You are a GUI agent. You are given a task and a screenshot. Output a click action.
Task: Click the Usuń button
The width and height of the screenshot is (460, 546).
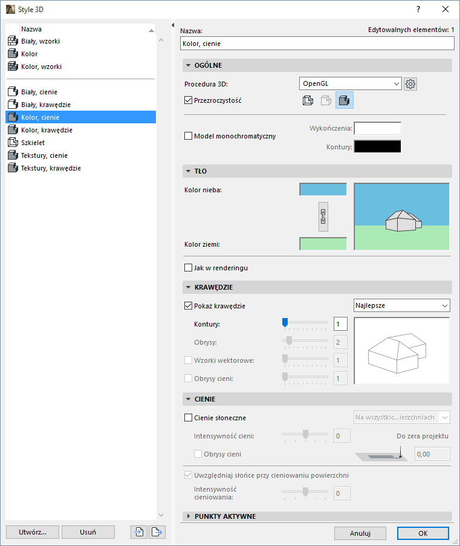tap(88, 532)
